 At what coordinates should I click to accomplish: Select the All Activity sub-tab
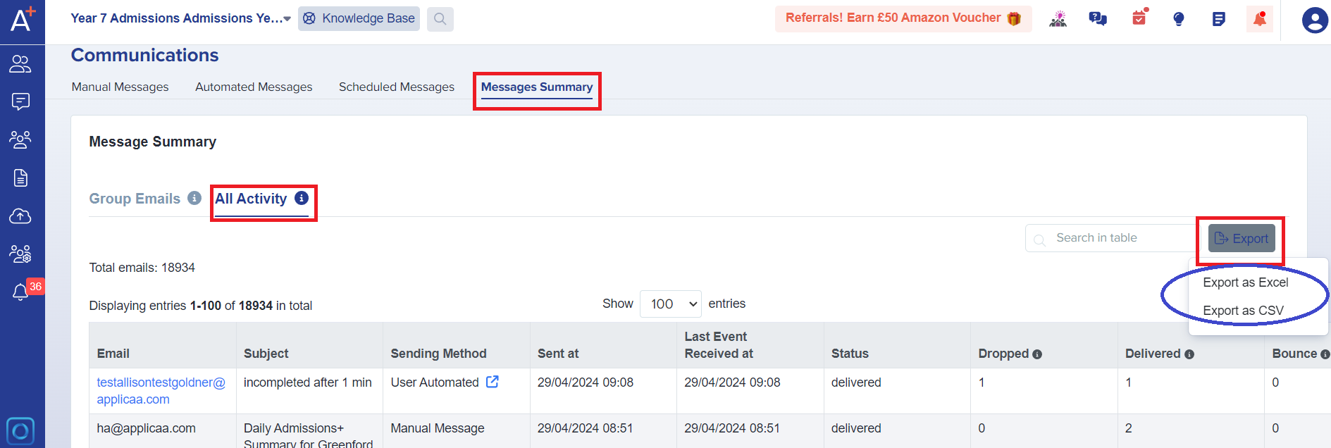pyautogui.click(x=251, y=199)
